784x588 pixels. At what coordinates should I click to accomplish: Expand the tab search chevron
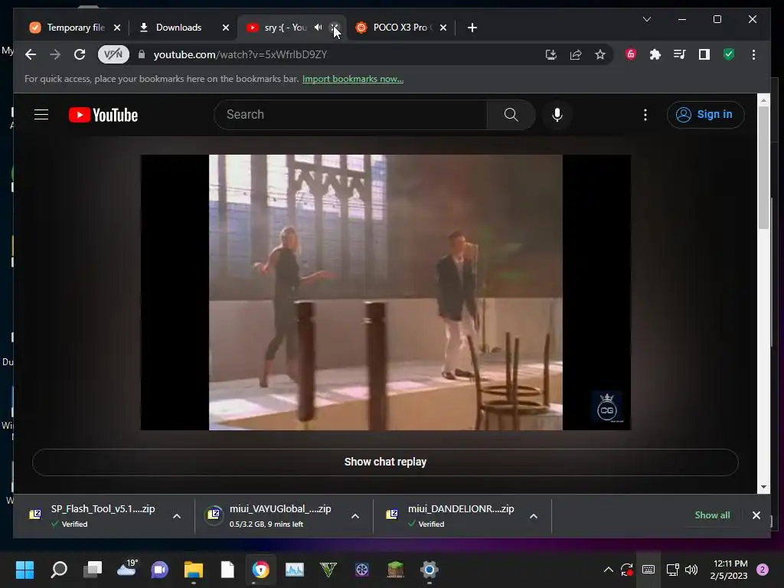[646, 19]
